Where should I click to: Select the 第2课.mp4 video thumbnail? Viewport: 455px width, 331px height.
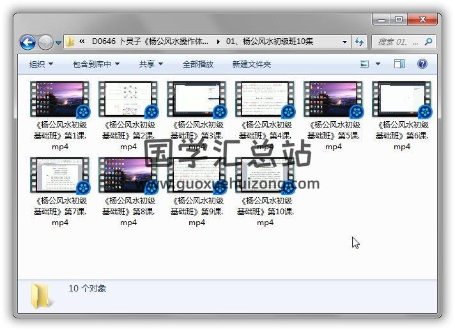point(128,99)
